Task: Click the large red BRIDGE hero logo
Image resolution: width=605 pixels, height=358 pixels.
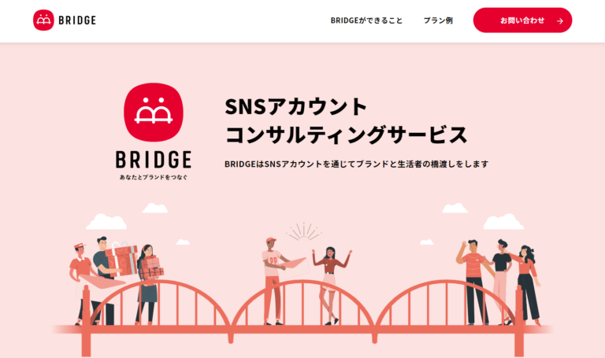Action: 153,113
